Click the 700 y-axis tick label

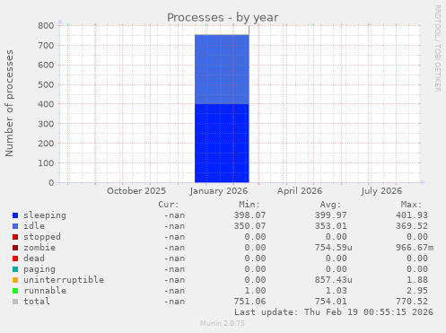tap(46, 46)
